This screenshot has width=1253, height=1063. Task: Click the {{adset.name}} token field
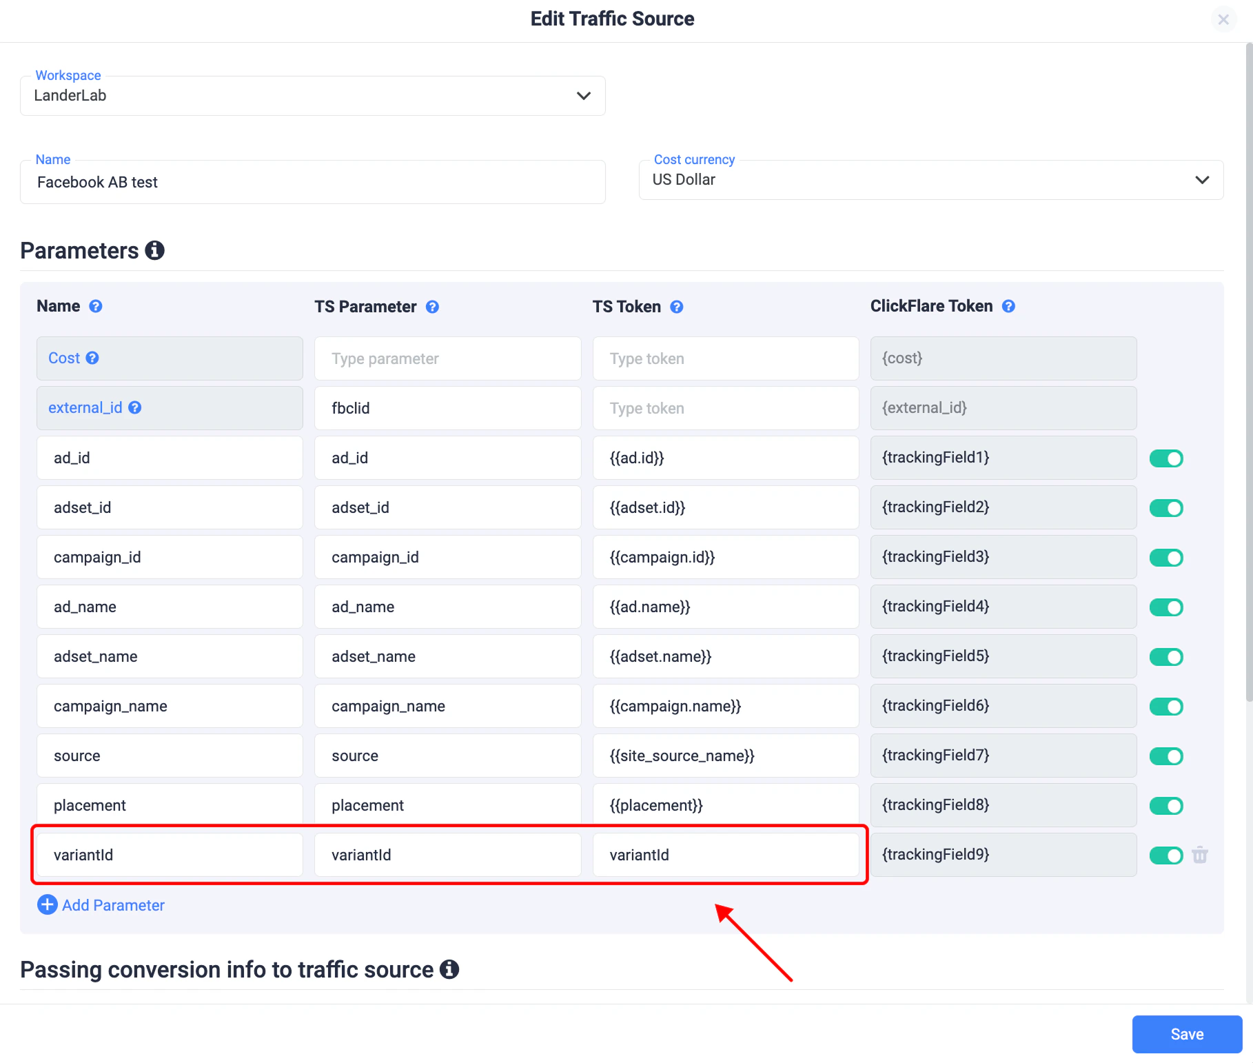tap(726, 656)
